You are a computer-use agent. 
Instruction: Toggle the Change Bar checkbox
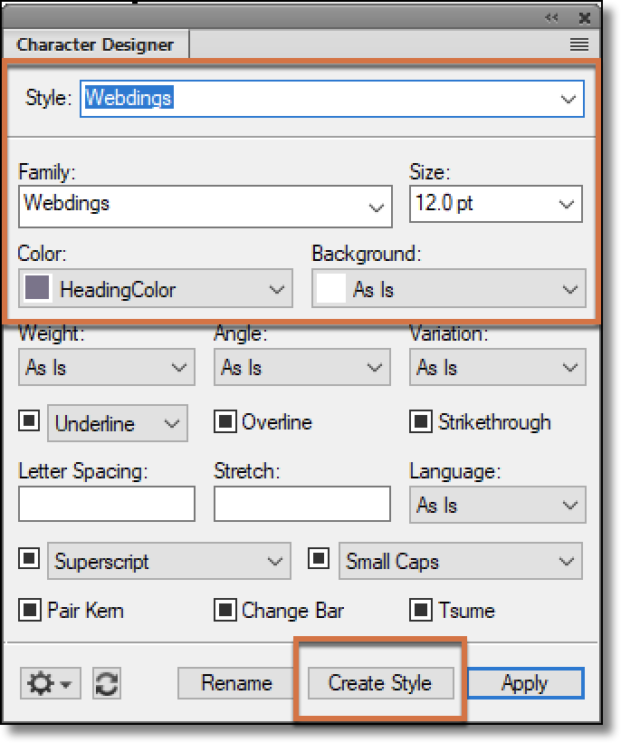[225, 610]
